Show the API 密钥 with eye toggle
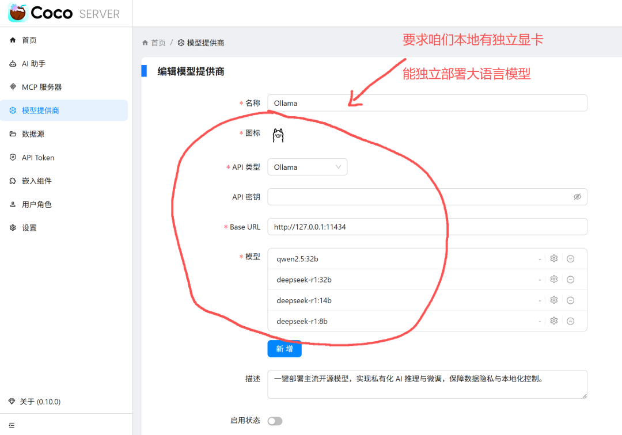 (578, 196)
